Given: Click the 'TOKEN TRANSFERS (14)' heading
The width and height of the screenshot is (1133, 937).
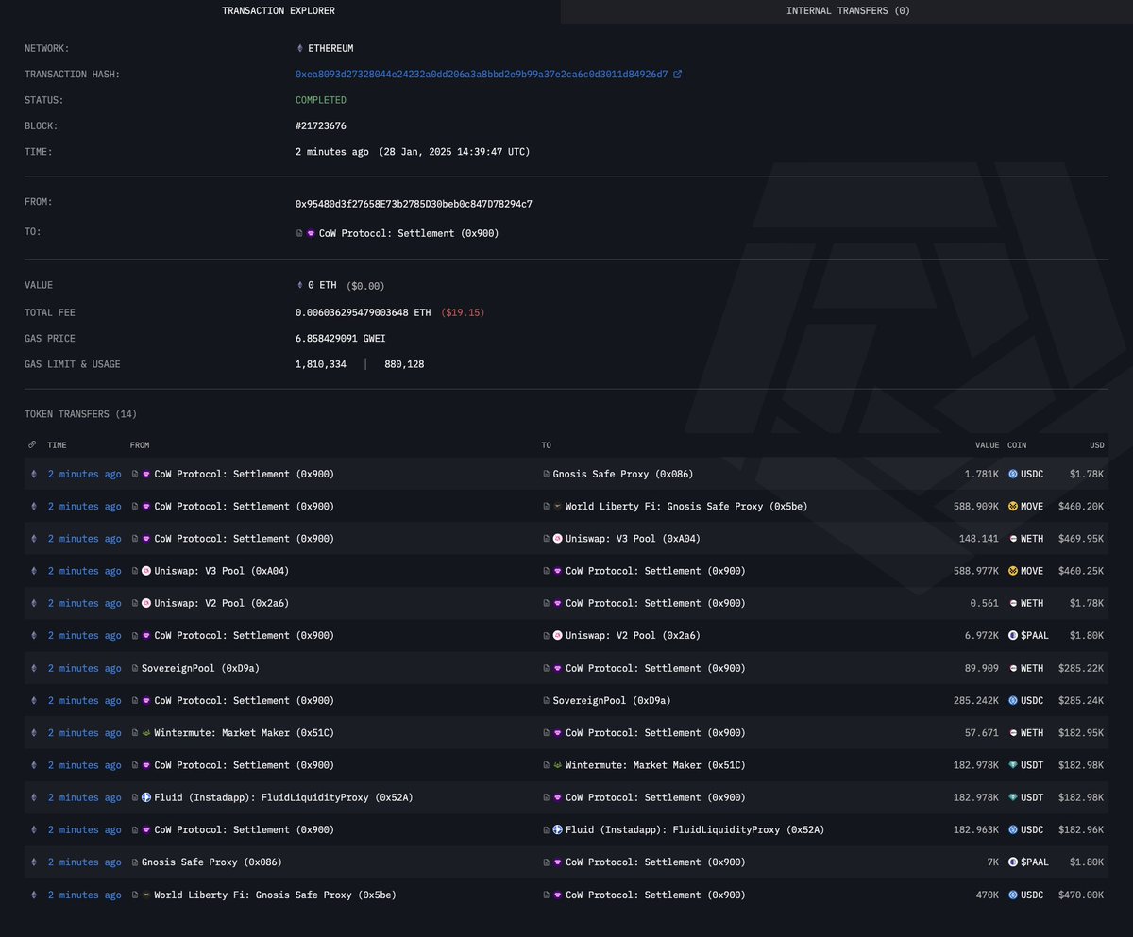Looking at the screenshot, I should pos(80,414).
